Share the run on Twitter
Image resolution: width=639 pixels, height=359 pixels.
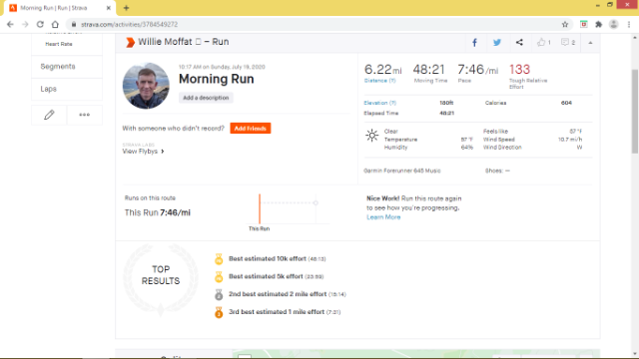[497, 42]
